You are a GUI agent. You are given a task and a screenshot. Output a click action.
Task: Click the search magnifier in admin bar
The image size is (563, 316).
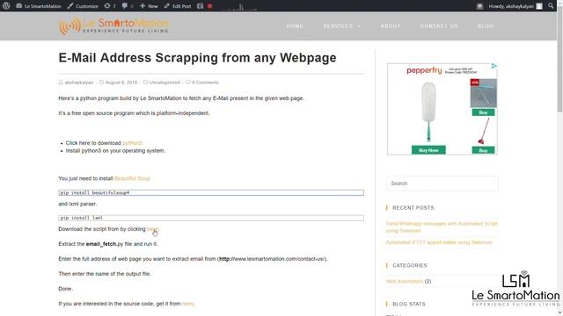[551, 6]
